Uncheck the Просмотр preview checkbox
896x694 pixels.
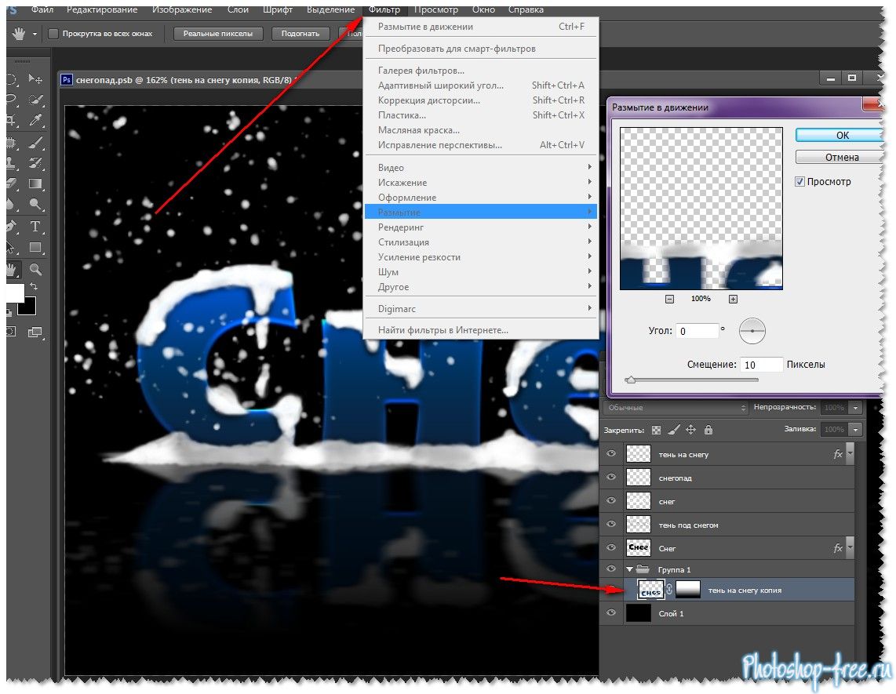click(799, 182)
